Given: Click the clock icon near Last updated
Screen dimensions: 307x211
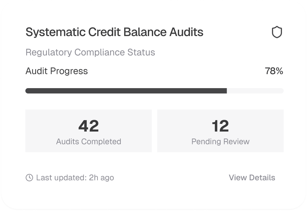Looking at the screenshot, I should click(29, 178).
